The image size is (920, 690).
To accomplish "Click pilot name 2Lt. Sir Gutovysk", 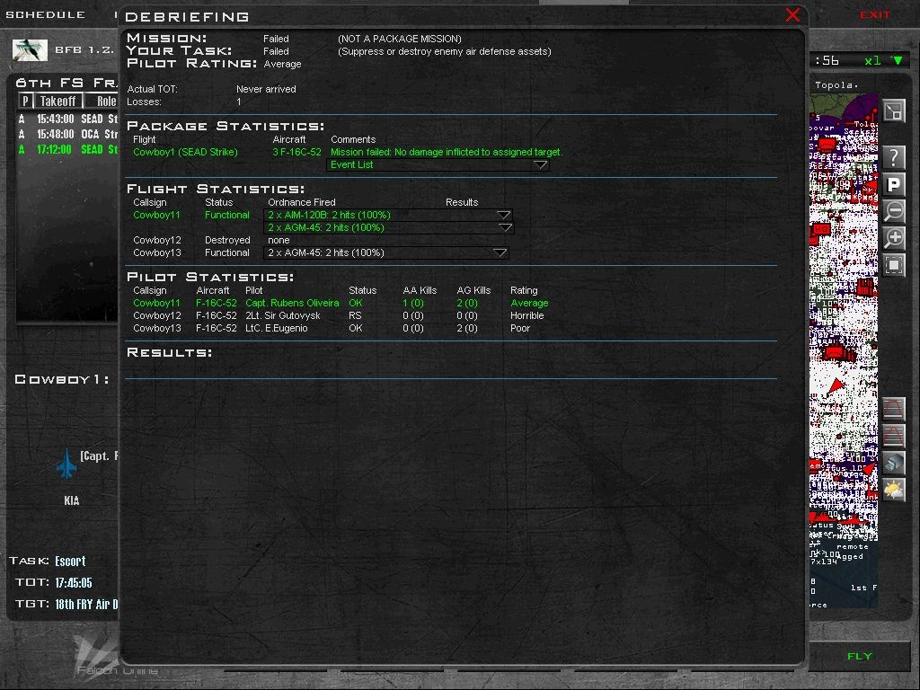I will pos(283,315).
